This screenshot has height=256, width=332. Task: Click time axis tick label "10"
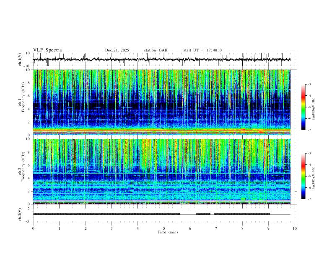click(295, 228)
